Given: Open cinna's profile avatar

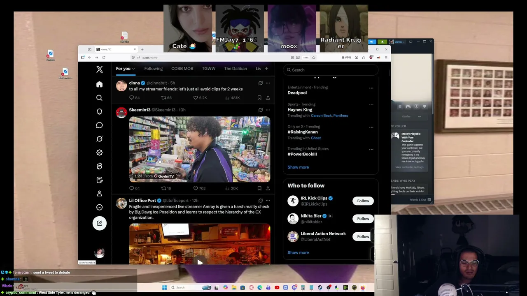Looking at the screenshot, I should 121,86.
